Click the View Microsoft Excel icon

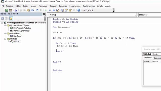pyautogui.click(x=7, y=10)
